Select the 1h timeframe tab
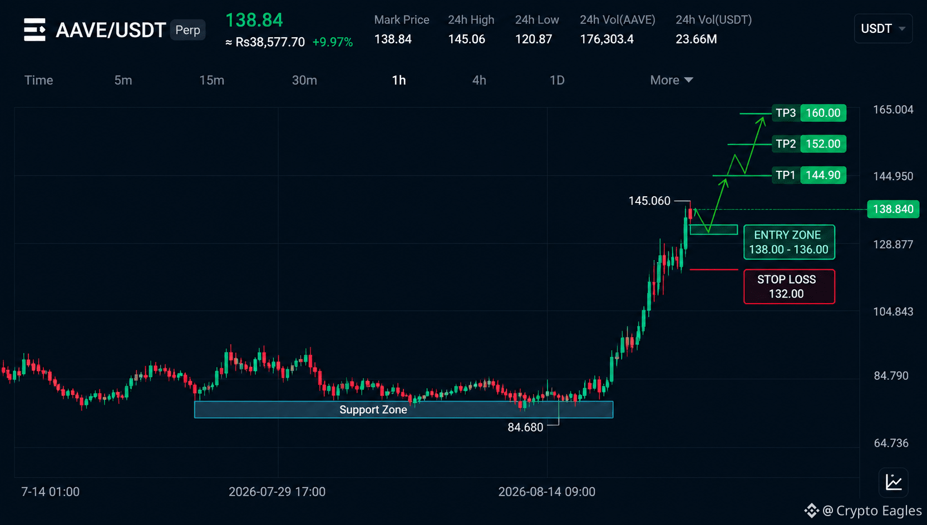The height and width of the screenshot is (525, 927). point(399,80)
